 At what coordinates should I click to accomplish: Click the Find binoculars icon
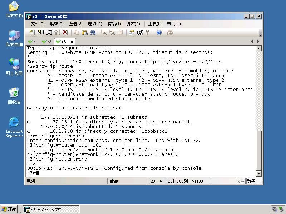point(93,32)
